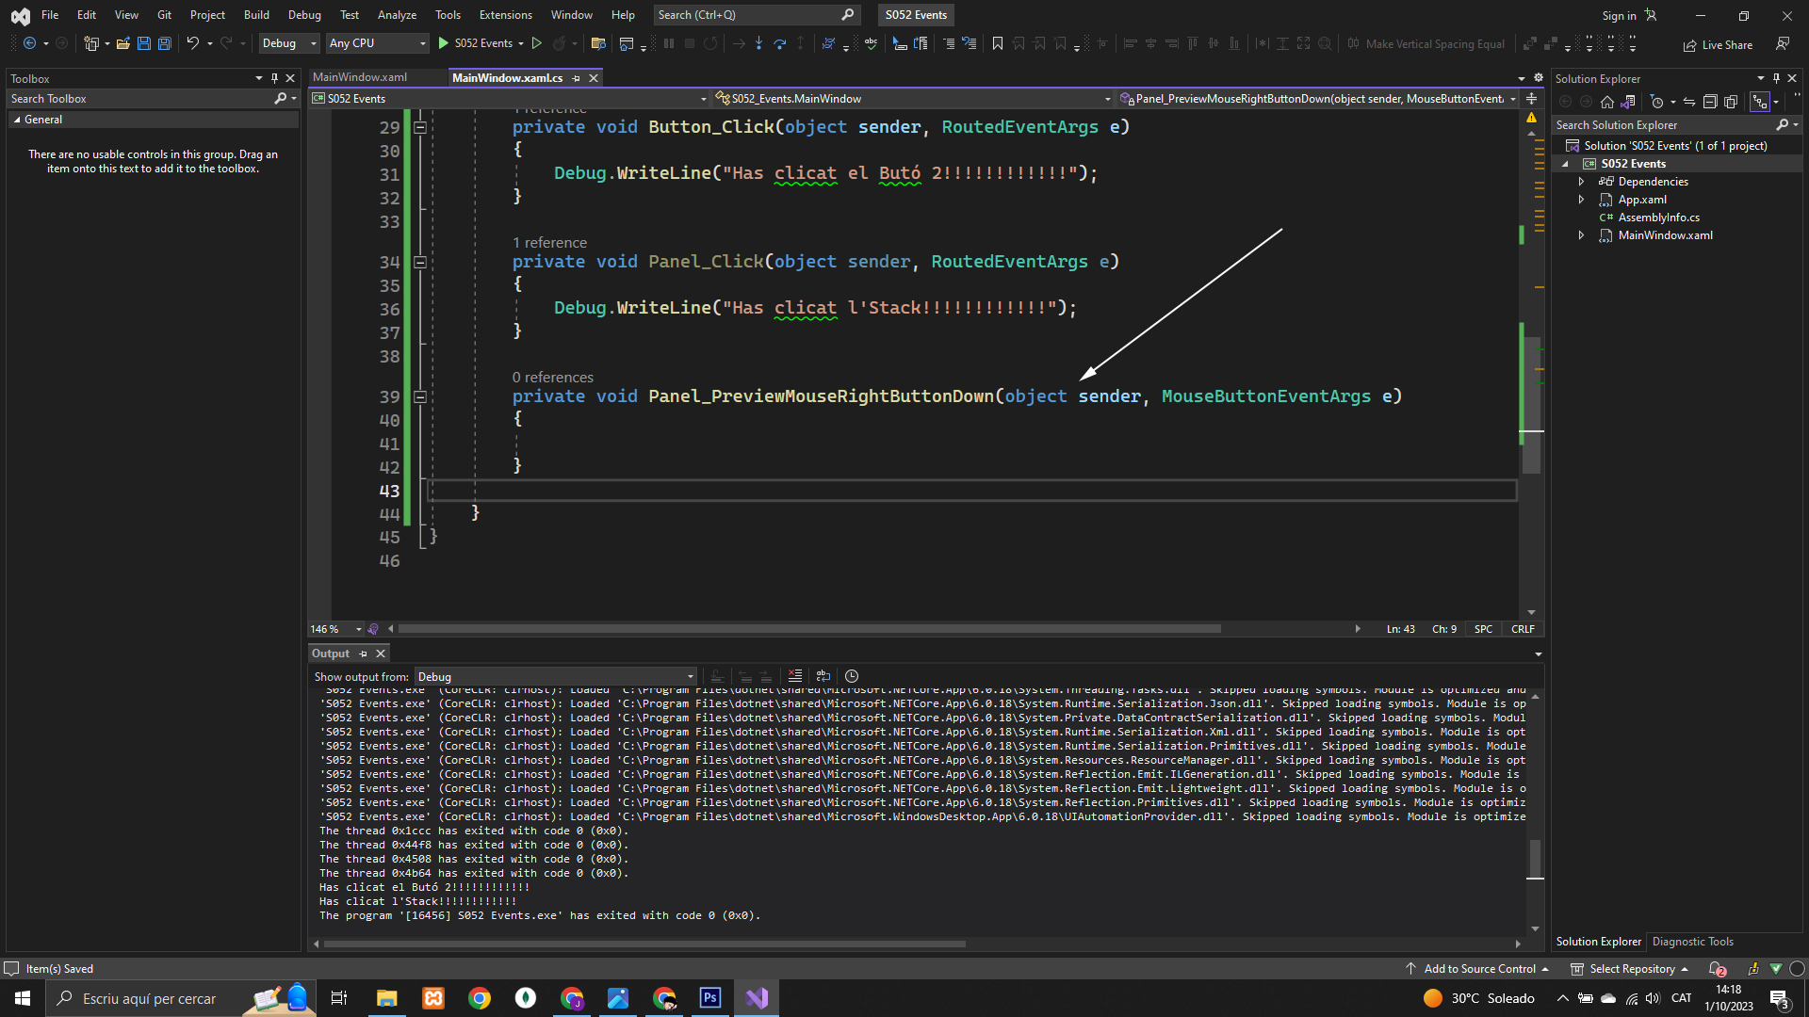
Task: Toggle word wrap in the Output panel
Action: (823, 676)
